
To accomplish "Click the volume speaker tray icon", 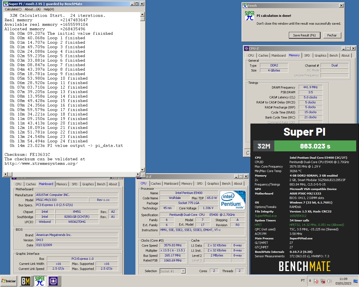I will [330, 281].
